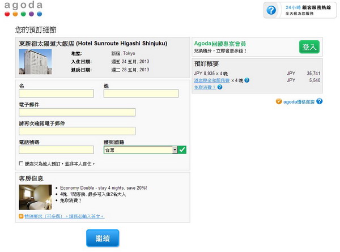This screenshot has height=252, width=340.
Task: Click the 24小時 customer service hotline banner
Action: point(300,10)
